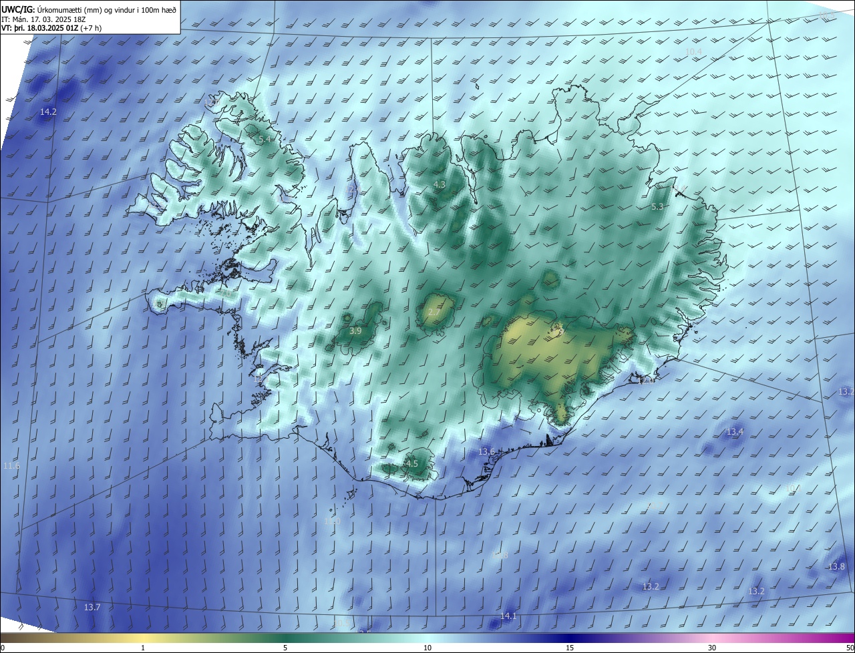
Task: Click the 14.1 value label
Action: pyautogui.click(x=508, y=616)
